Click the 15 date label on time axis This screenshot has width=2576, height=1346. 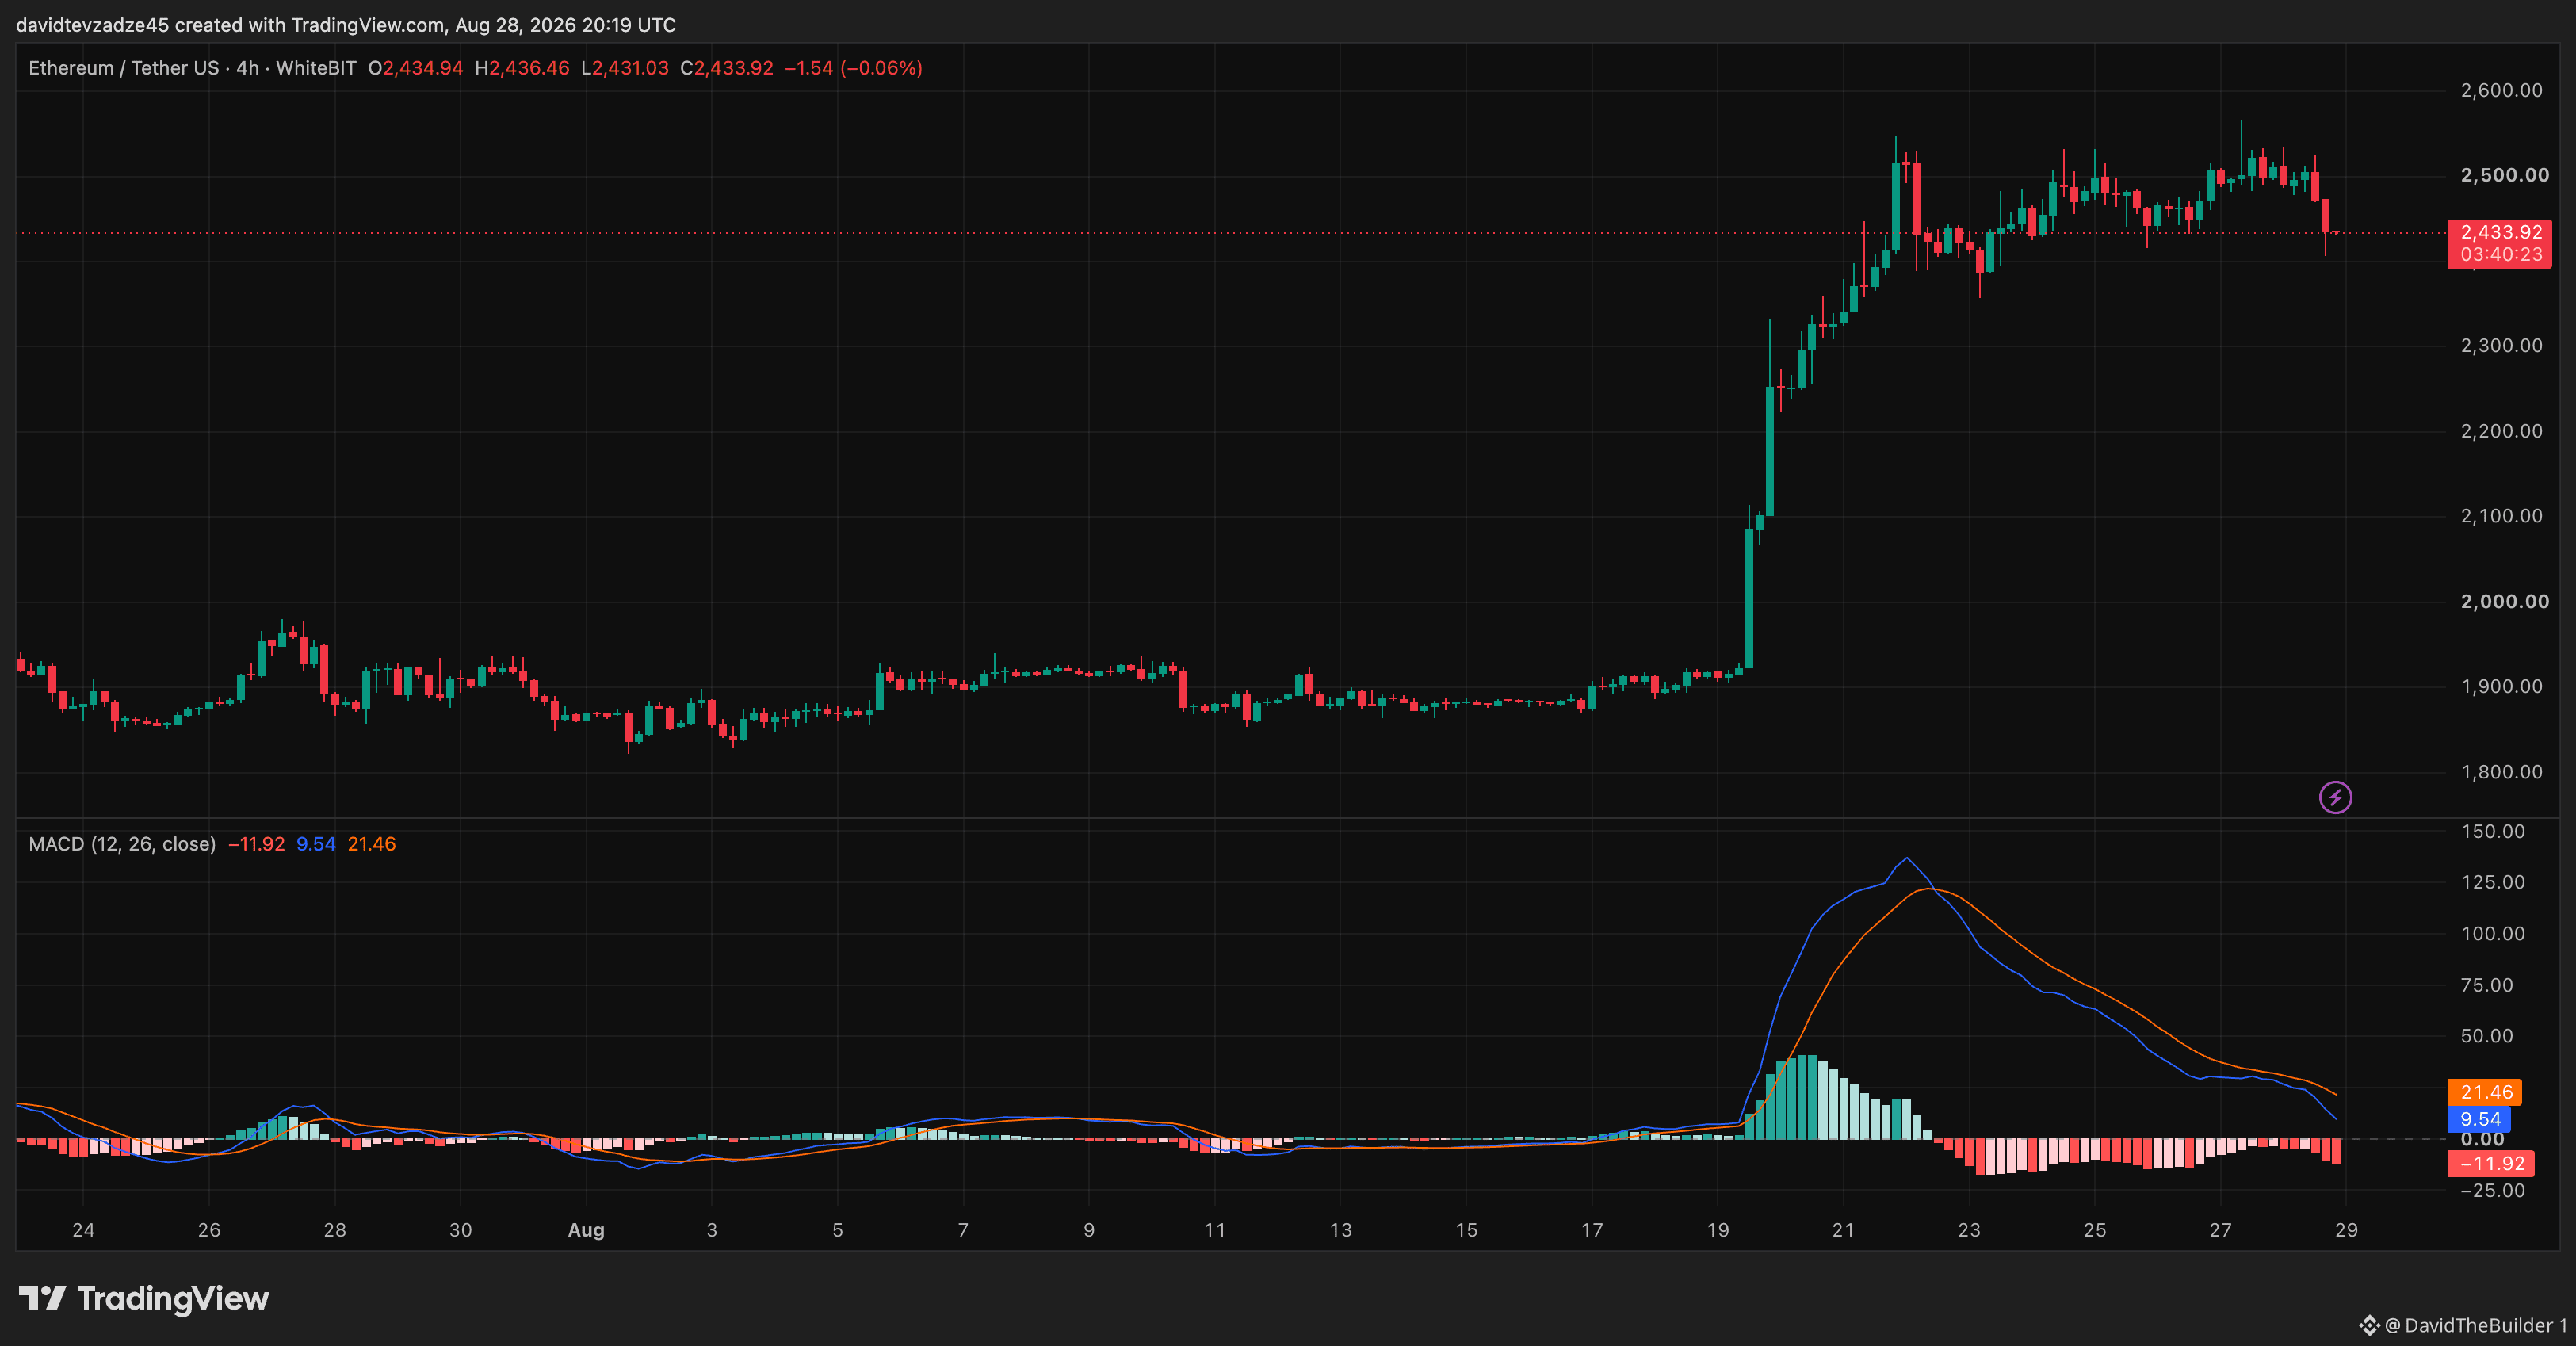pyautogui.click(x=1466, y=1230)
